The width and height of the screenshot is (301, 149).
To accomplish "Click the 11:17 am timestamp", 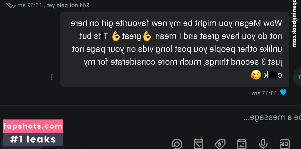I will [264, 93].
